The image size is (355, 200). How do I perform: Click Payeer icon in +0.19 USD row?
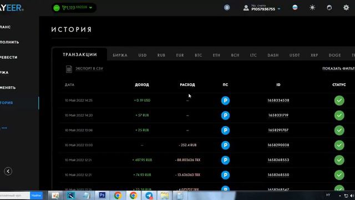click(225, 101)
